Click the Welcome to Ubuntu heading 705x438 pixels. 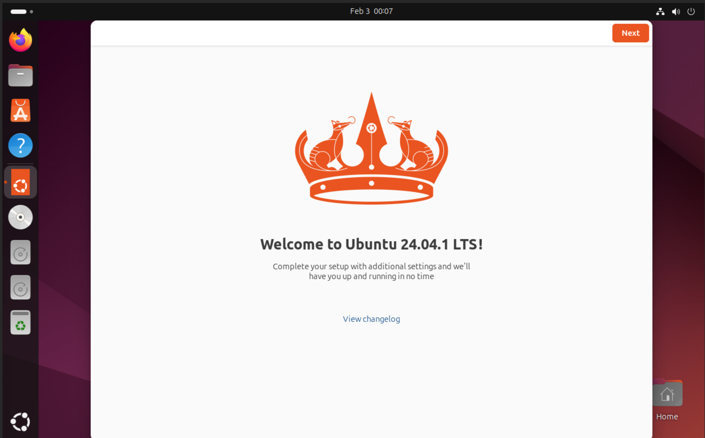(371, 244)
